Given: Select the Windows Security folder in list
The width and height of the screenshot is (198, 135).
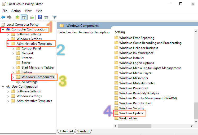Looking at the screenshot, I should [x=131, y=108].
